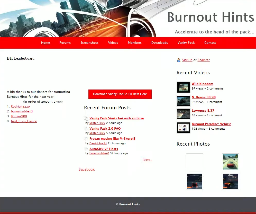Click the © Burnout Hints footer text

click(x=128, y=204)
